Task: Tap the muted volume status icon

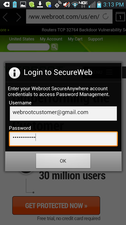Action: [67, 5]
